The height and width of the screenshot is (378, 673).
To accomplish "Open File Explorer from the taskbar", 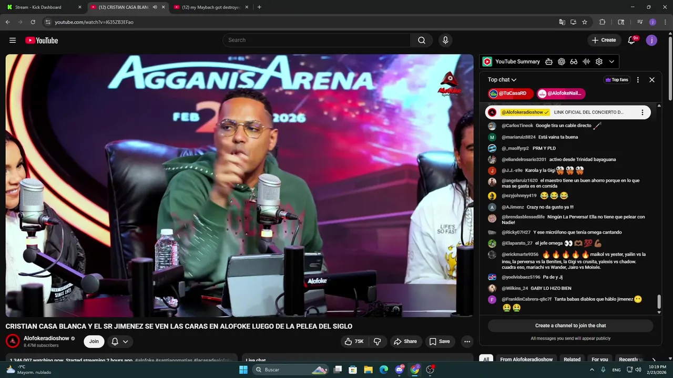I will pyautogui.click(x=368, y=370).
